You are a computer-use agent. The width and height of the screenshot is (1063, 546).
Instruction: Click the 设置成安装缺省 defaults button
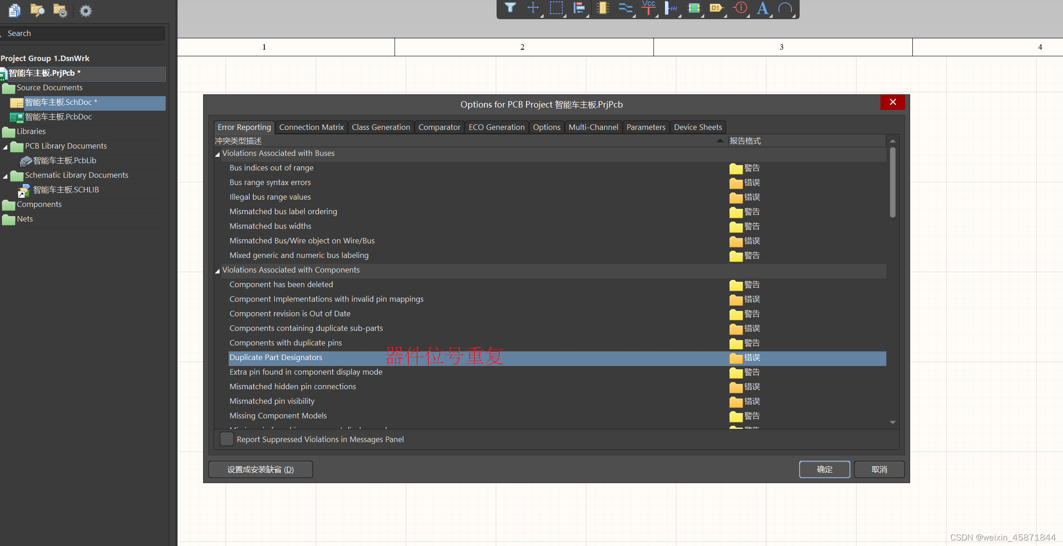pyautogui.click(x=260, y=469)
